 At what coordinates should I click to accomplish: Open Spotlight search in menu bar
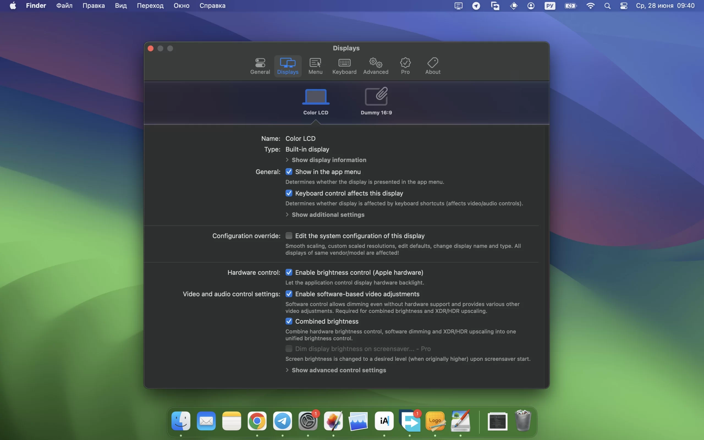click(607, 6)
